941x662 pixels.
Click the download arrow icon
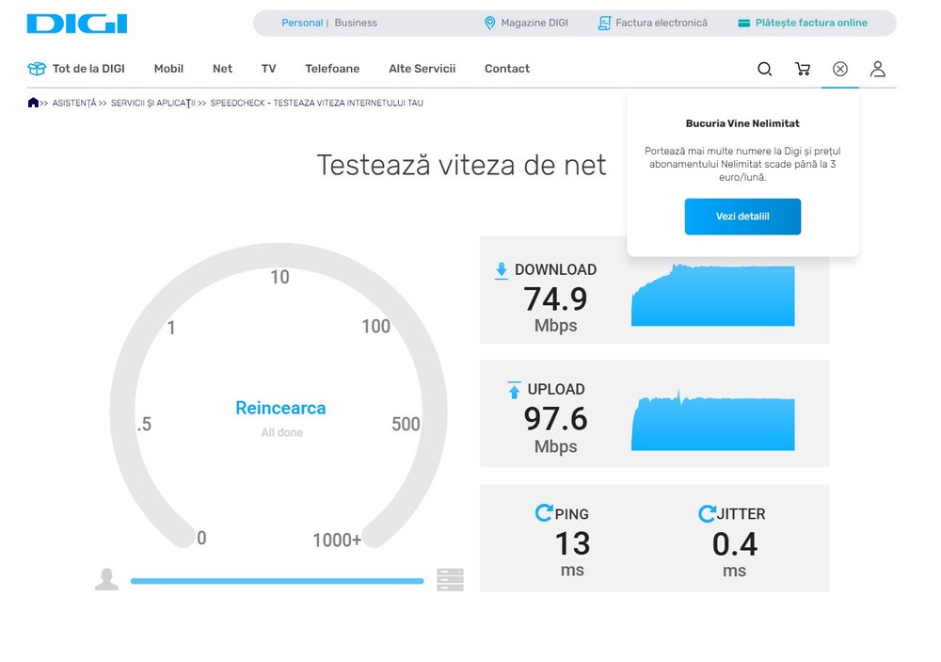[x=502, y=270]
